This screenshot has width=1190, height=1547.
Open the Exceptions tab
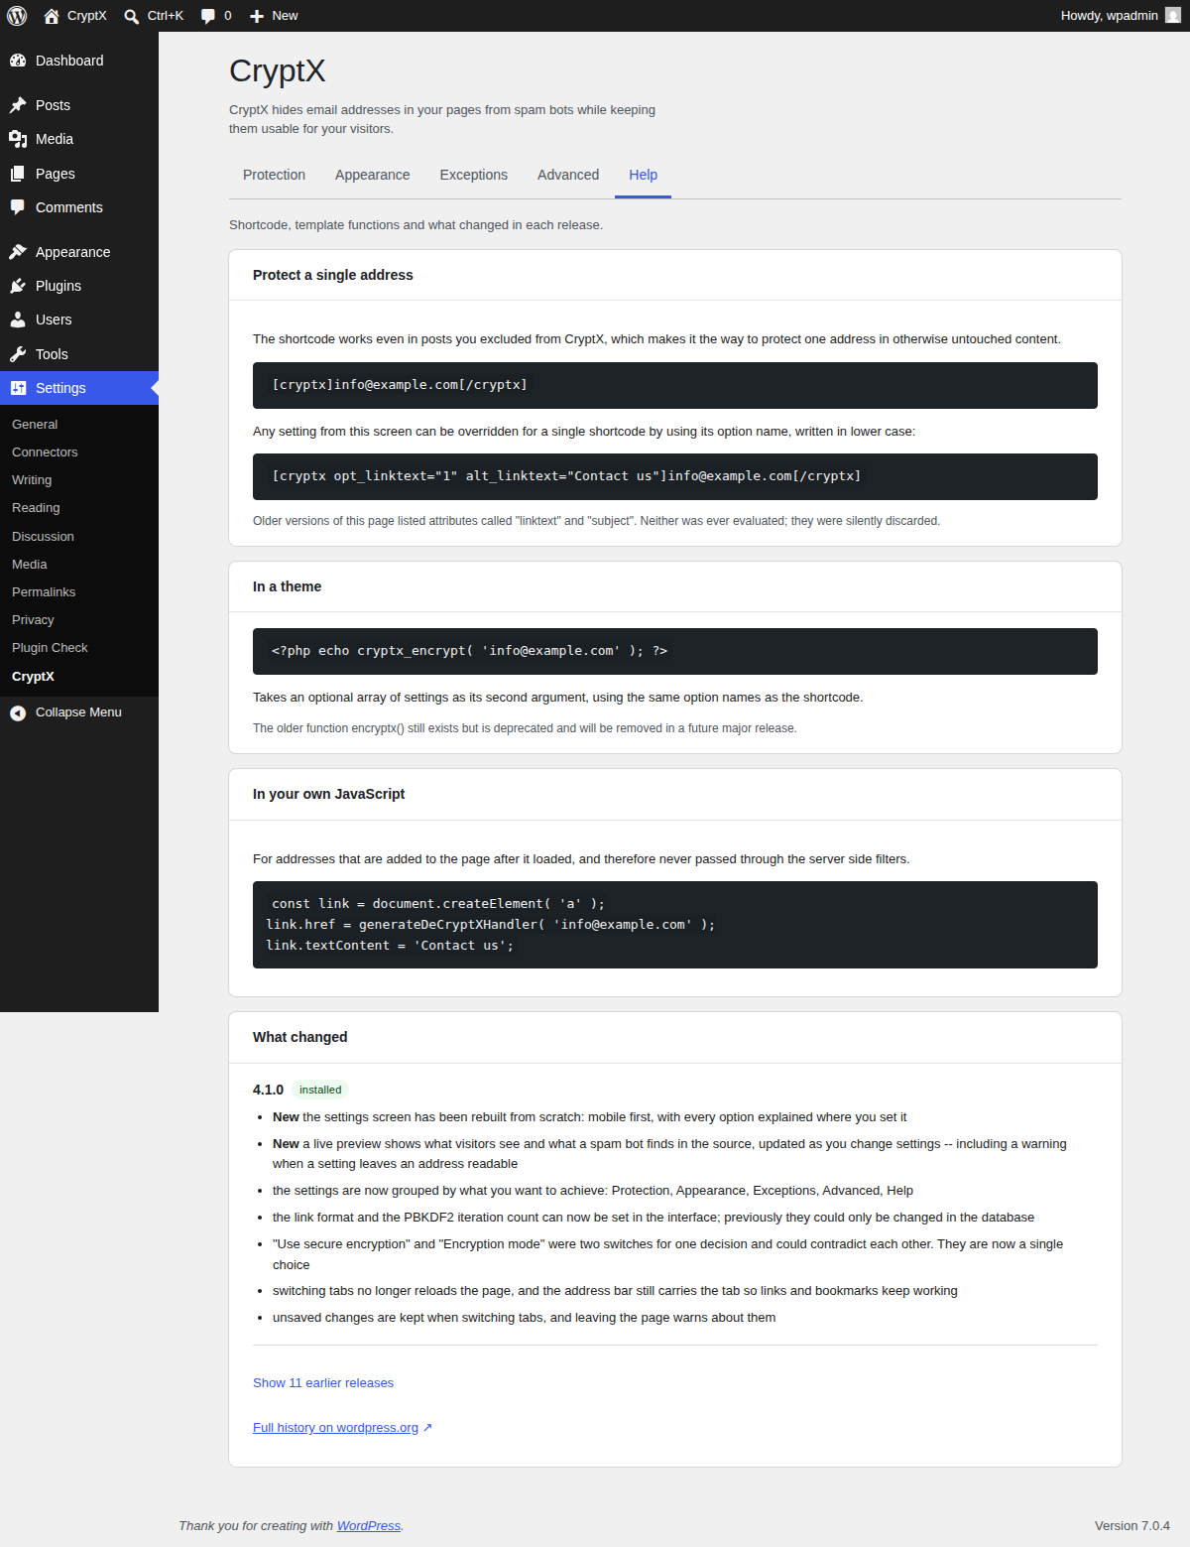coord(473,175)
